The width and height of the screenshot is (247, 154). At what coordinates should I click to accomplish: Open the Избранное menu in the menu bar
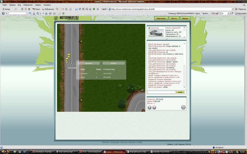pyautogui.click(x=28, y=5)
